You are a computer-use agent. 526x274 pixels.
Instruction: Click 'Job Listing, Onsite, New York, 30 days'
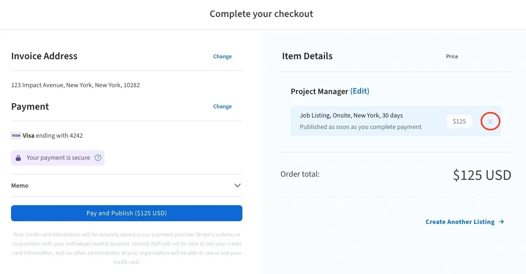pyautogui.click(x=351, y=115)
